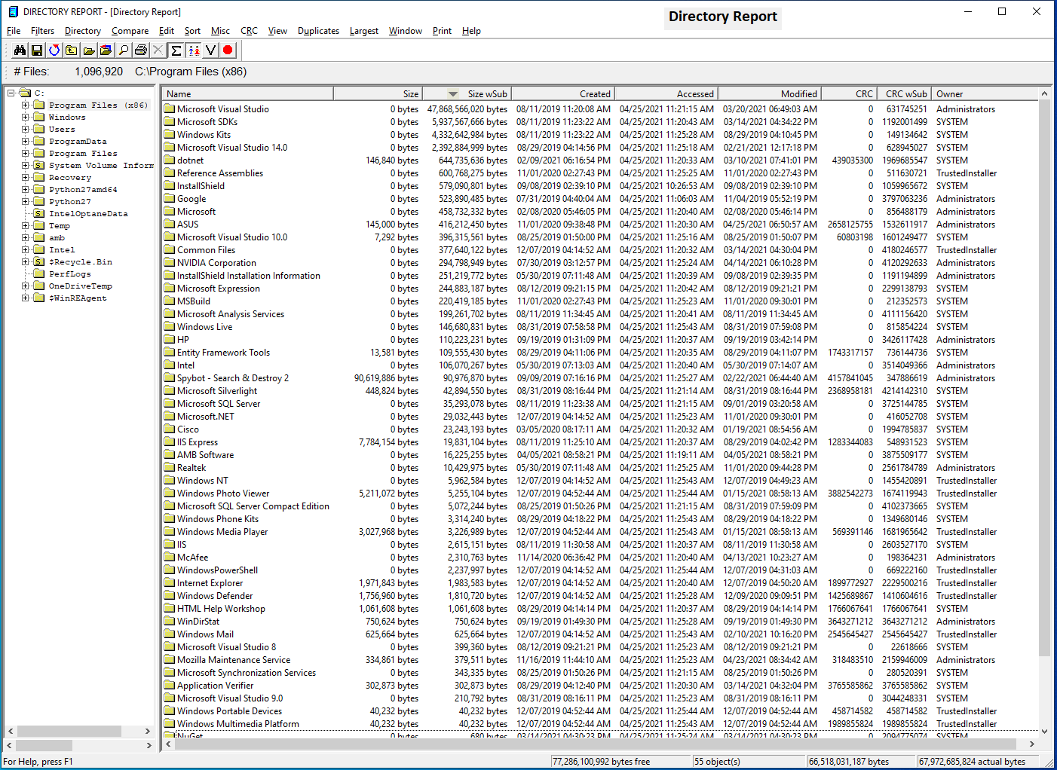Expand the Windows tree node
This screenshot has width=1057, height=770.
tap(25, 118)
